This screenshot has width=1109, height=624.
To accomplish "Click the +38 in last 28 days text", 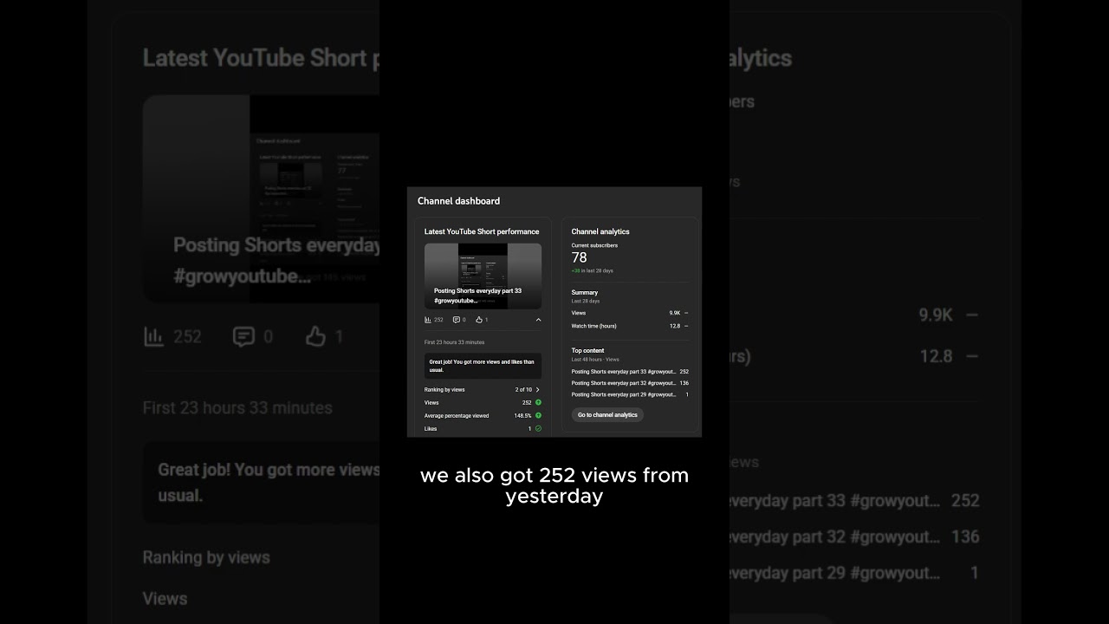I will pos(593,270).
